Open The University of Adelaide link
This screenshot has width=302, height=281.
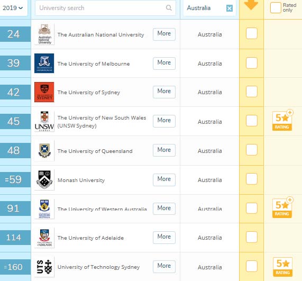coord(90,238)
